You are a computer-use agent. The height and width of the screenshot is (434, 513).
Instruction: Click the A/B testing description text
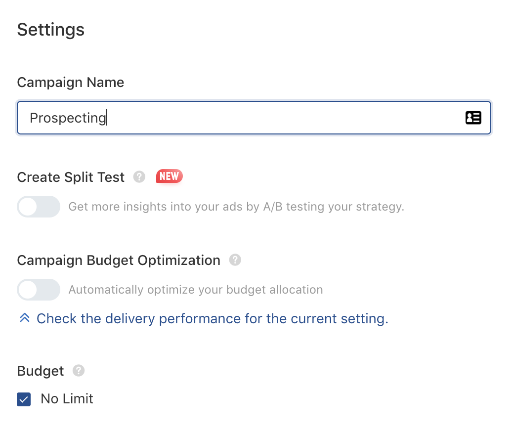(x=236, y=207)
